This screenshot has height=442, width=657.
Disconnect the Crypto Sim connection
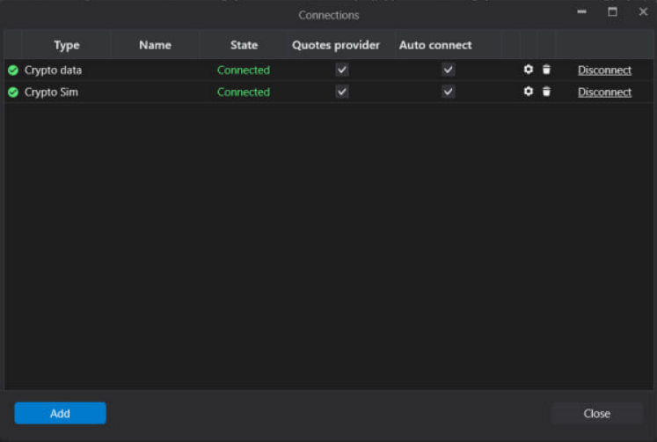point(604,92)
